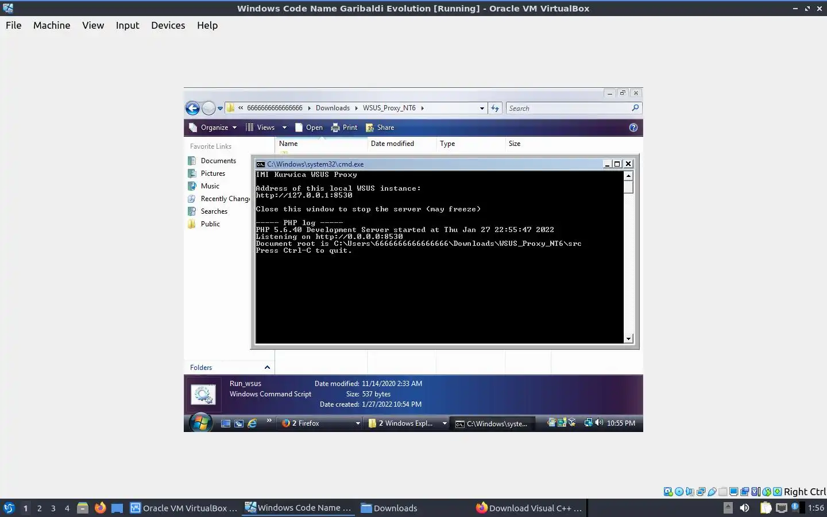
Task: Click the Windows Vista Start orb
Action: pos(200,423)
